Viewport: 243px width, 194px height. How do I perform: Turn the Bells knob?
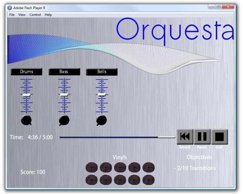point(102,120)
